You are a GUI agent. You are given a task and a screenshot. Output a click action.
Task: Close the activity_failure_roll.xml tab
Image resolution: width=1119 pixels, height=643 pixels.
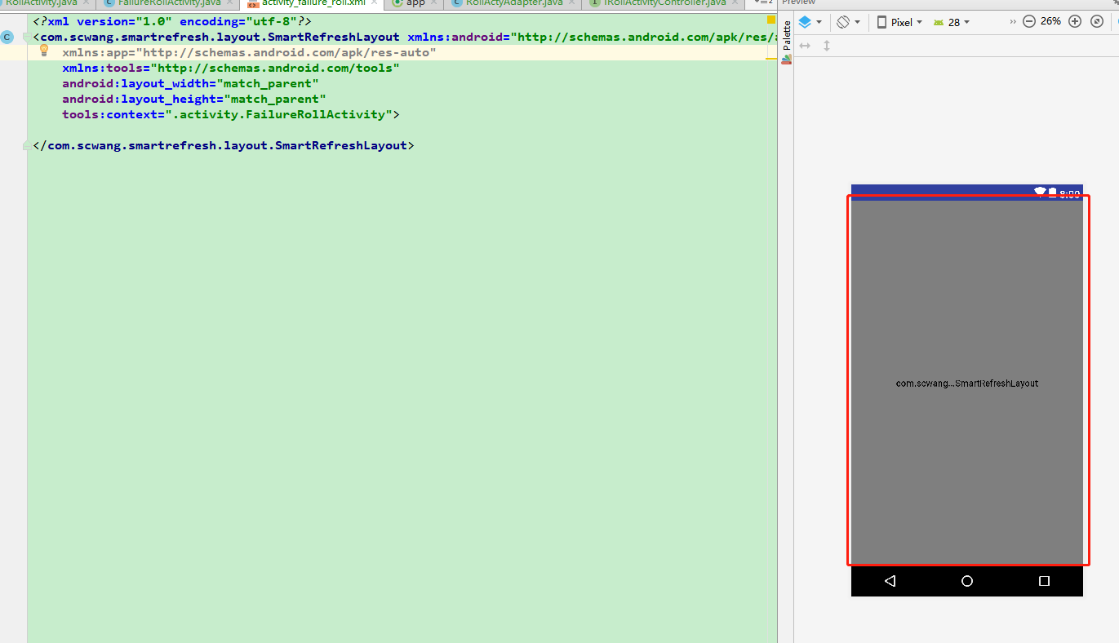point(373,2)
